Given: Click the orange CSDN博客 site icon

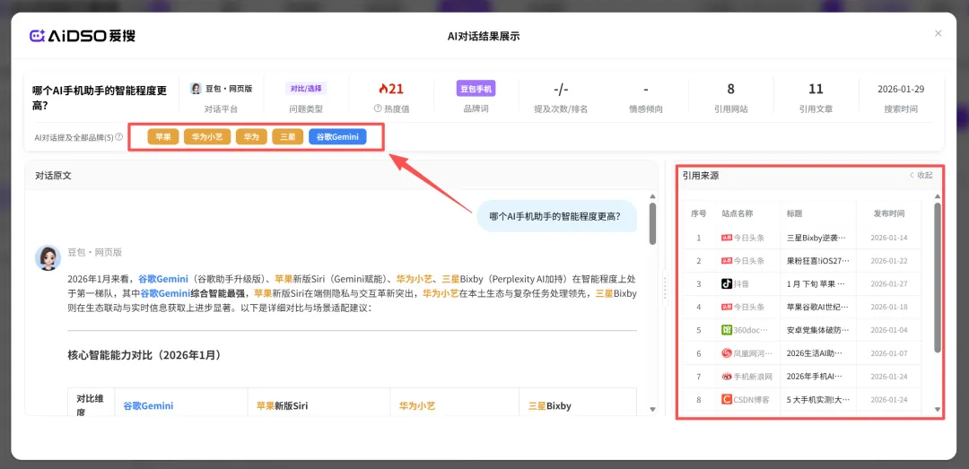Looking at the screenshot, I should coord(727,400).
